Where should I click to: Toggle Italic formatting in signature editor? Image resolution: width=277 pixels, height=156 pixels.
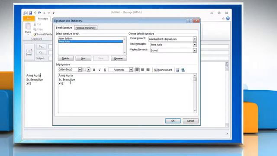point(100,70)
